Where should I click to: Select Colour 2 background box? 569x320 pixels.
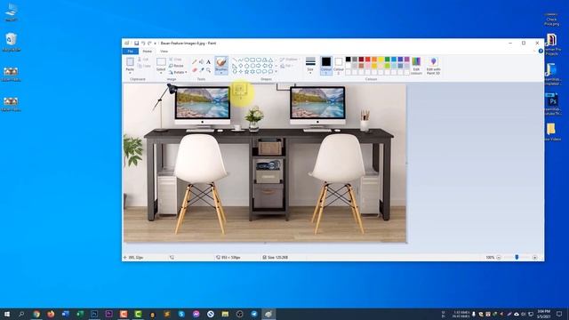[338, 66]
